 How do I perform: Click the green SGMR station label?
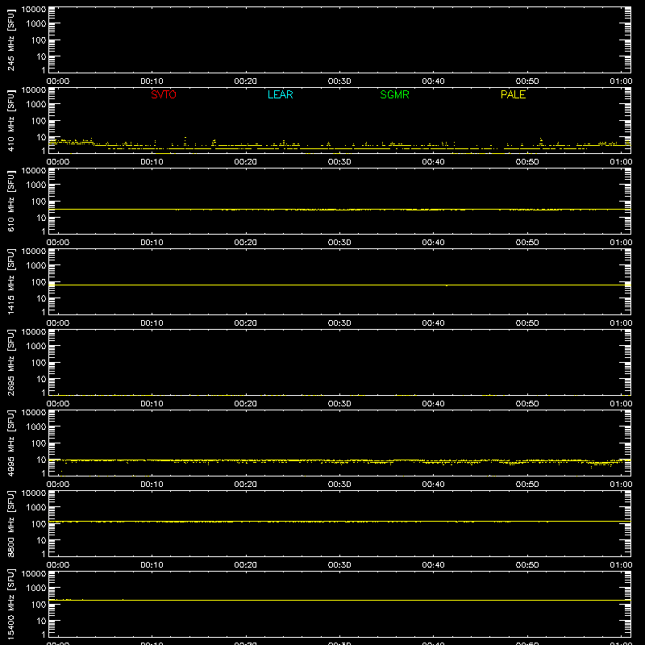394,94
